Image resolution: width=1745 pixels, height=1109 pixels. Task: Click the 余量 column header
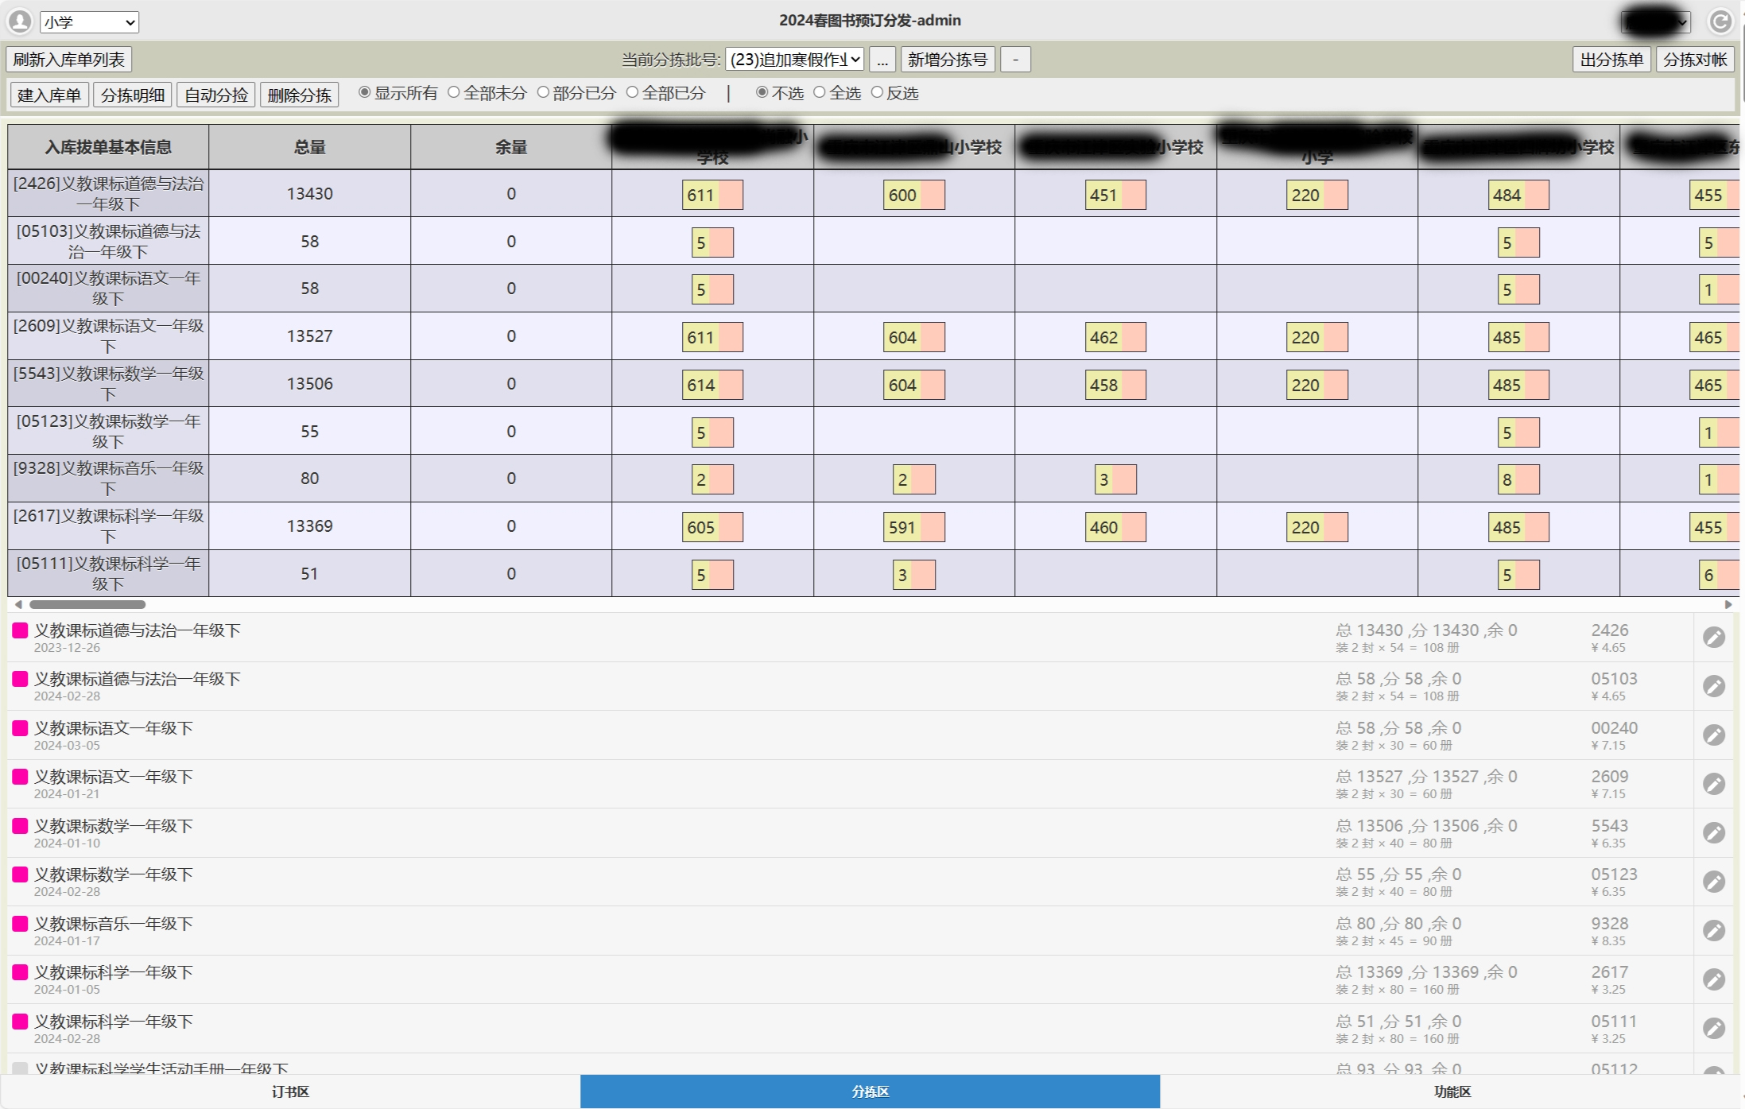pos(511,147)
